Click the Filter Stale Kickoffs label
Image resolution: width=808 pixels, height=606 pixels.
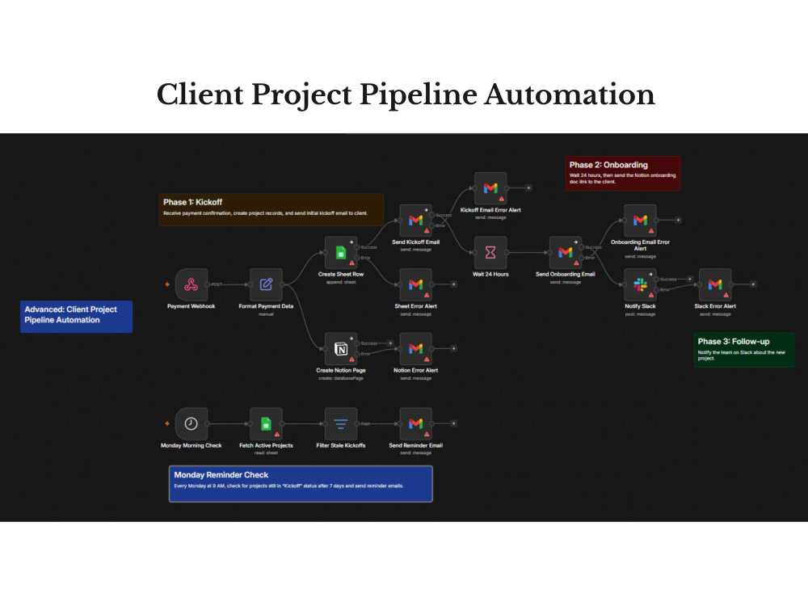[x=341, y=445]
